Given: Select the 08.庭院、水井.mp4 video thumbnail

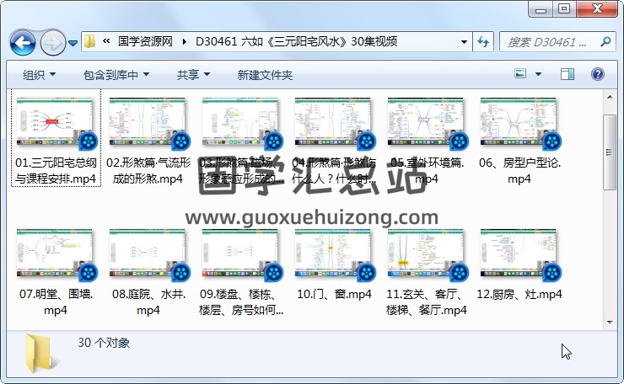Looking at the screenshot, I should 149,255.
